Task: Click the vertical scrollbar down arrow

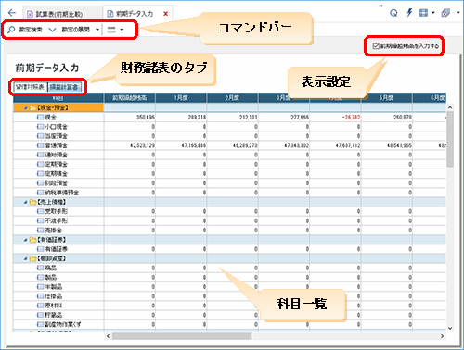Action: [450, 328]
